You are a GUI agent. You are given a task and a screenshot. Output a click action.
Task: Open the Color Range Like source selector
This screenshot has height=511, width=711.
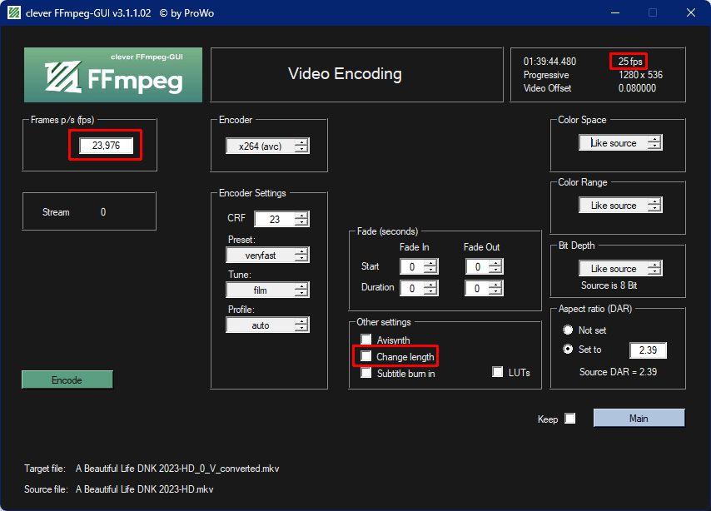click(x=614, y=206)
